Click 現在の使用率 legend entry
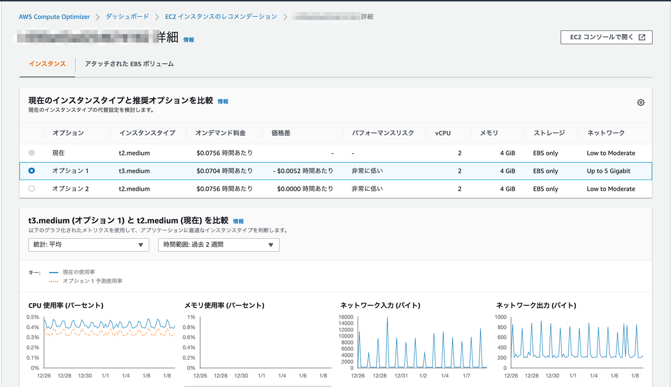The width and height of the screenshot is (671, 387). coord(72,272)
